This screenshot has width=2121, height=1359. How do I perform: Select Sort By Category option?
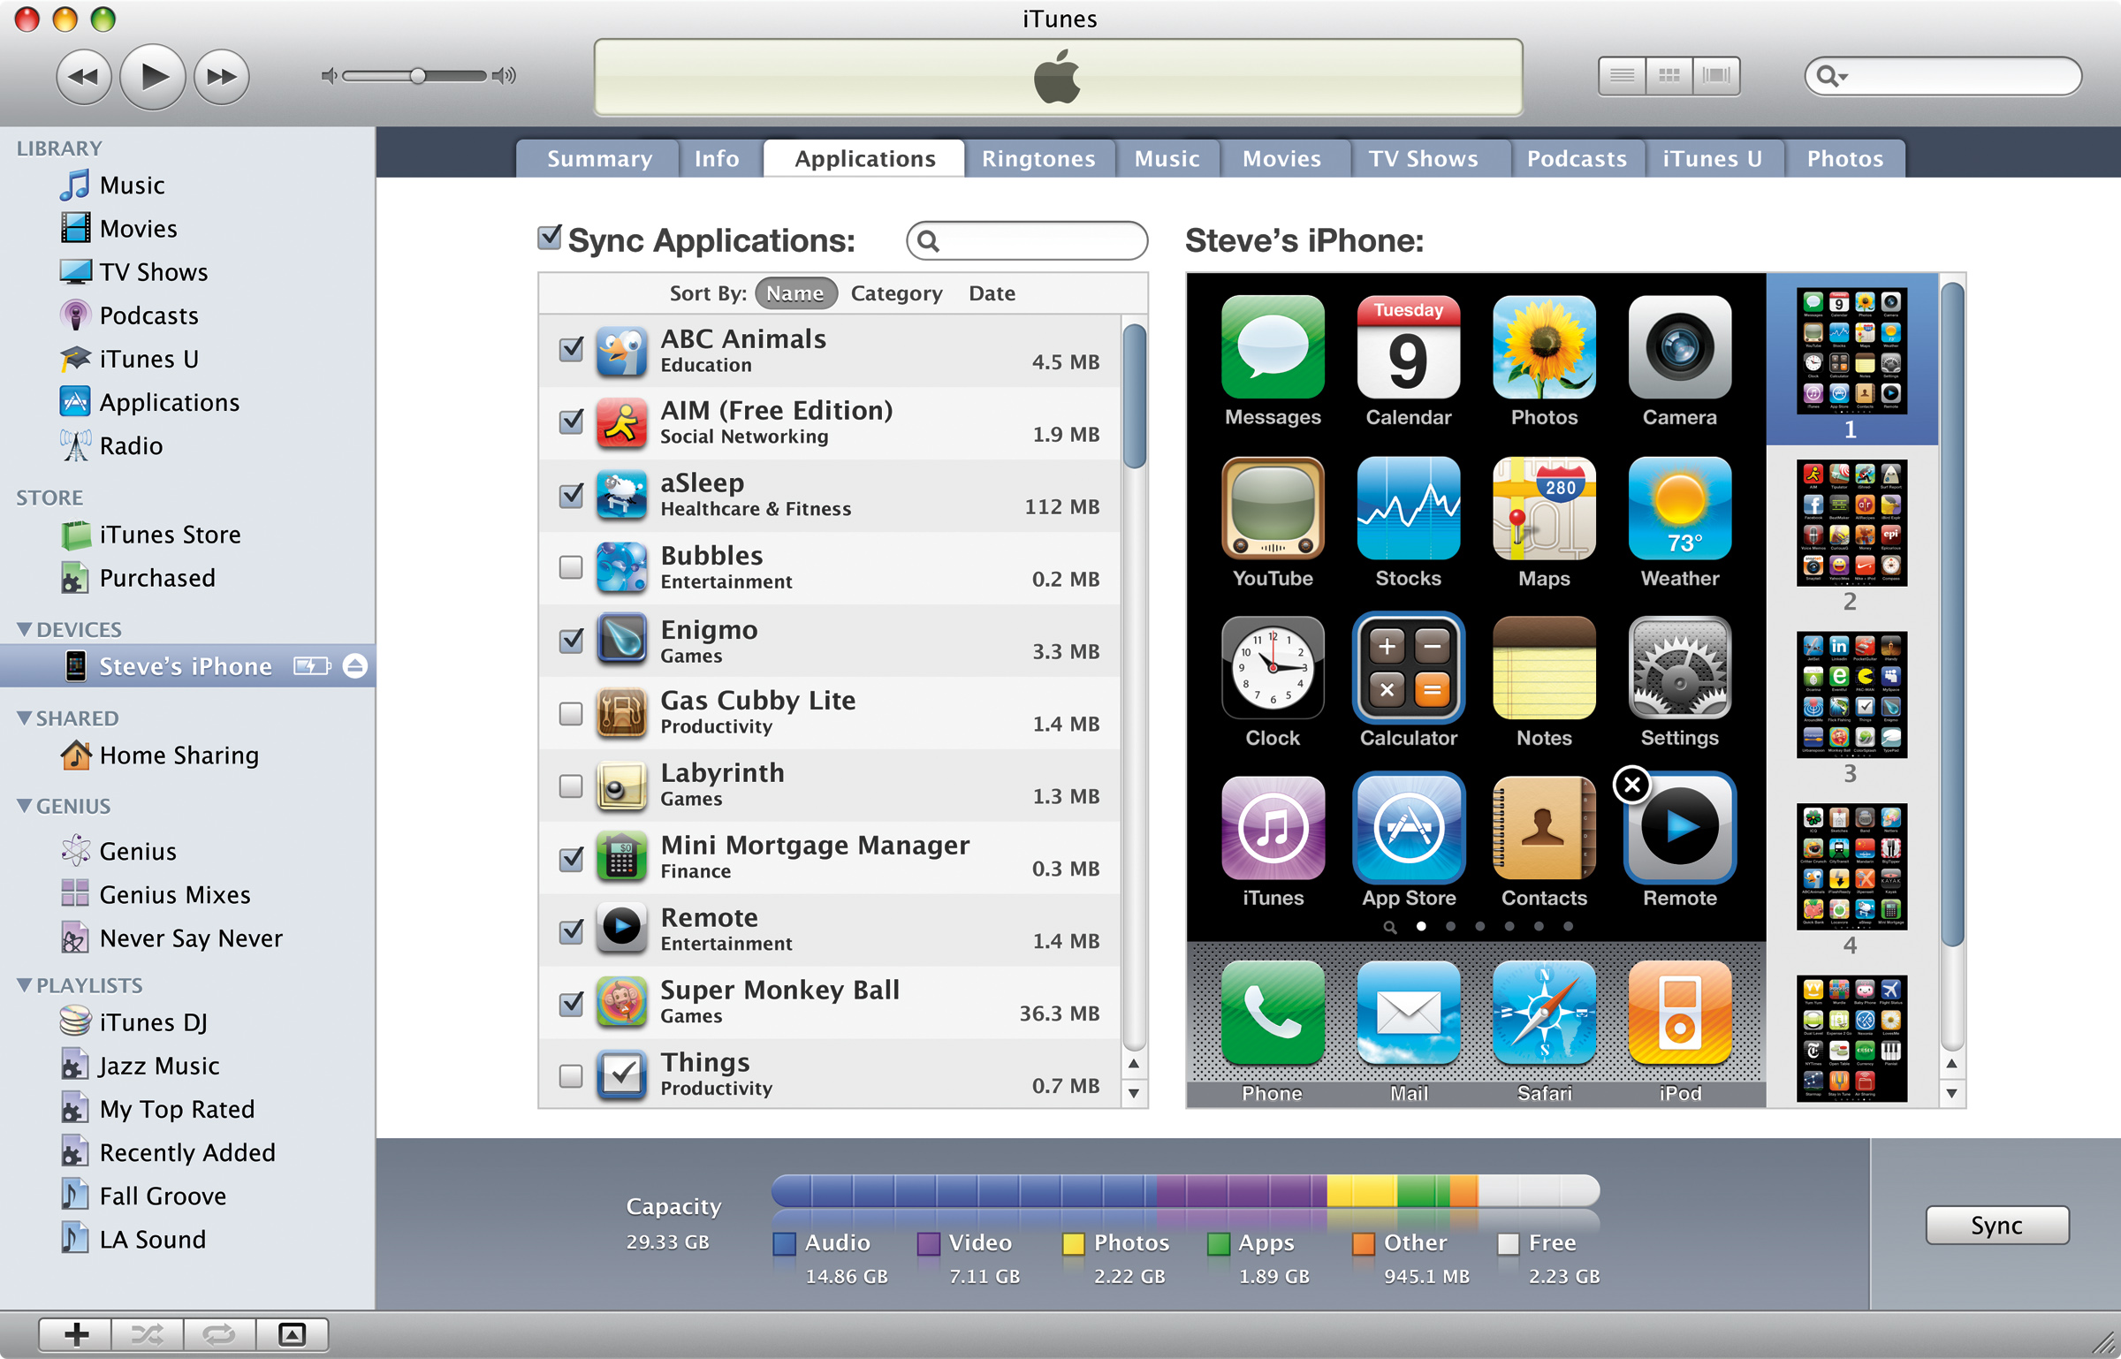pos(893,292)
